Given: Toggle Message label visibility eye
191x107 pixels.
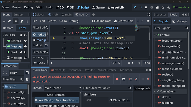Looking at the screenshot, I should coord(25,46).
